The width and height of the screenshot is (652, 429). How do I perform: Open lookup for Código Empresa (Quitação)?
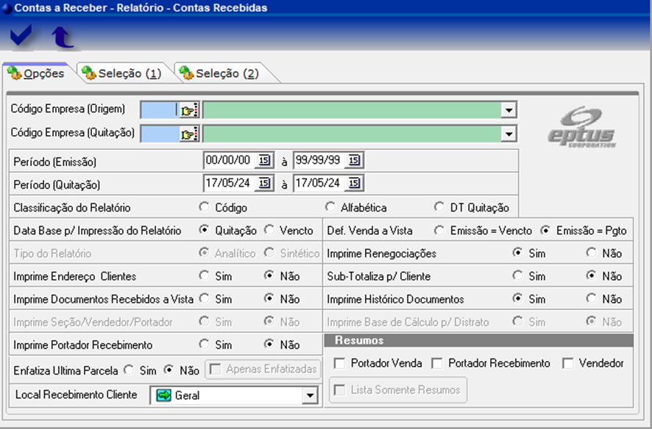(x=189, y=134)
